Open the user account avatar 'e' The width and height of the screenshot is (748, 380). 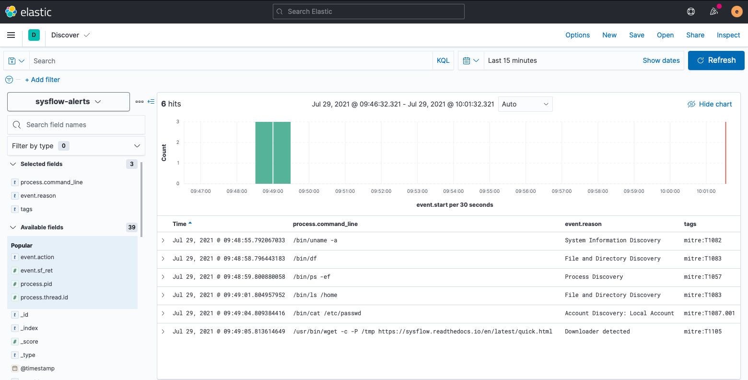pyautogui.click(x=736, y=12)
